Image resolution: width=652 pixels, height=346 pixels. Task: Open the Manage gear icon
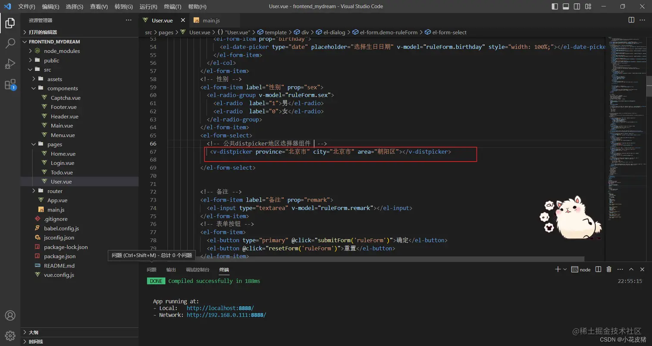[10, 336]
